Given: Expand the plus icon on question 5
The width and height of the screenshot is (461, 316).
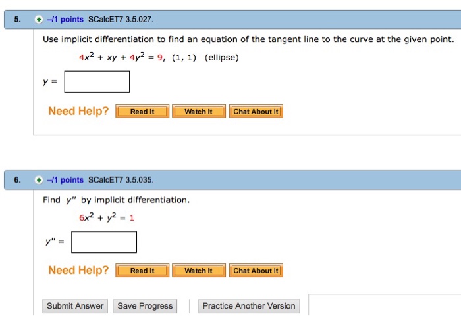Looking at the screenshot, I should tap(39, 20).
